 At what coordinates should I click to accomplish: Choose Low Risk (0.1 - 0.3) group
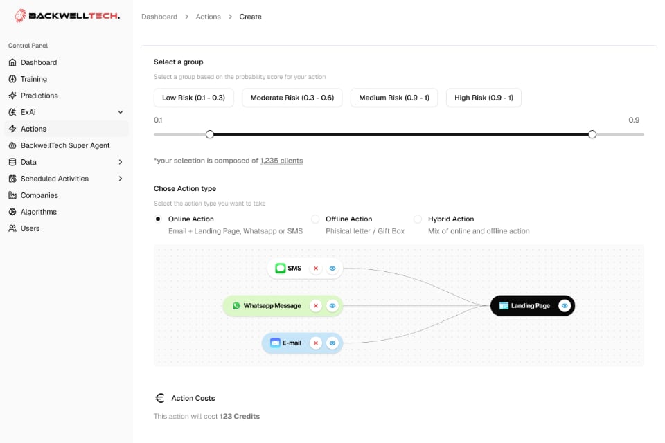click(193, 98)
